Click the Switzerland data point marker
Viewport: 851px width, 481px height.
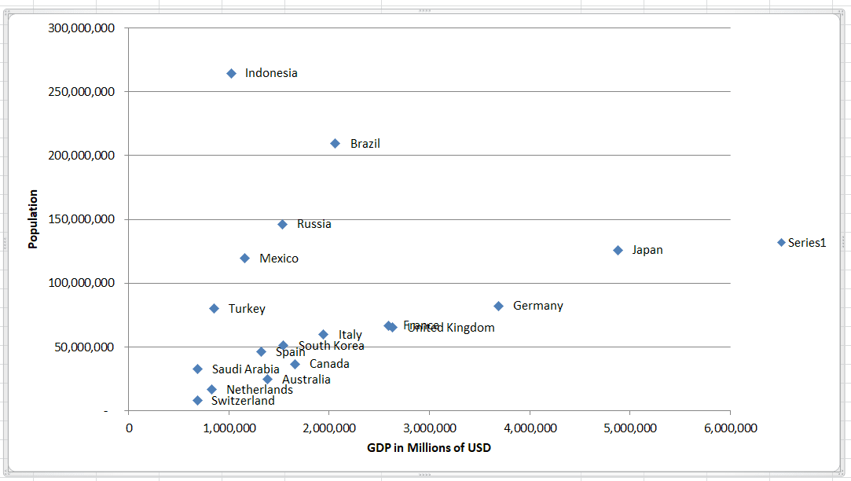point(196,400)
